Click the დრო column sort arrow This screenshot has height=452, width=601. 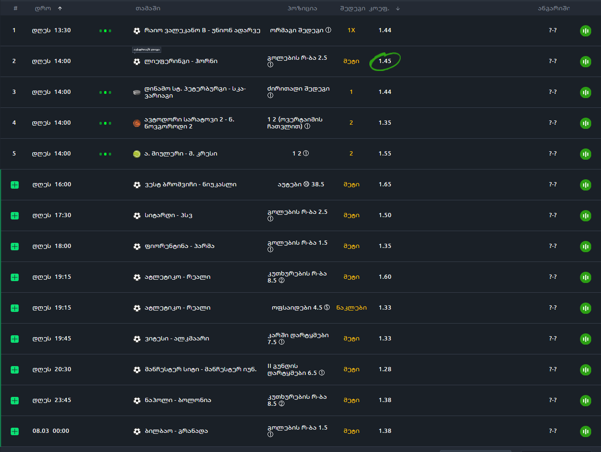click(x=60, y=8)
